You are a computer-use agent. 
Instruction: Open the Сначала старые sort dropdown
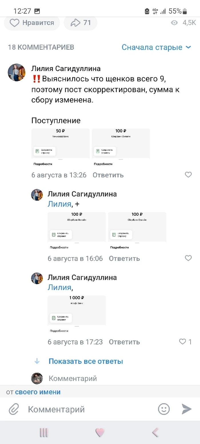tap(156, 47)
